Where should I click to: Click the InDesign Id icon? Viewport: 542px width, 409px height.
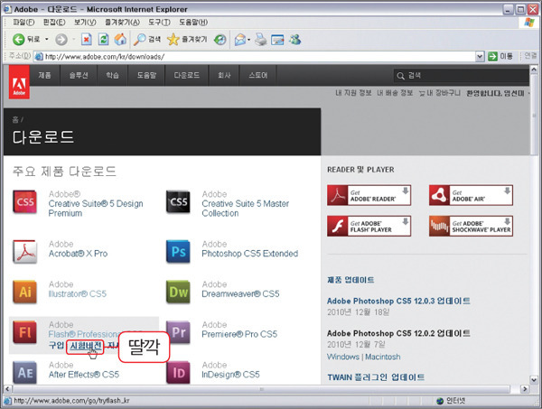point(178,373)
